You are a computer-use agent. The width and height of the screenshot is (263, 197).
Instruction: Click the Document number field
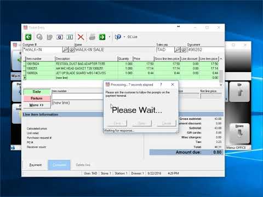(x=205, y=50)
